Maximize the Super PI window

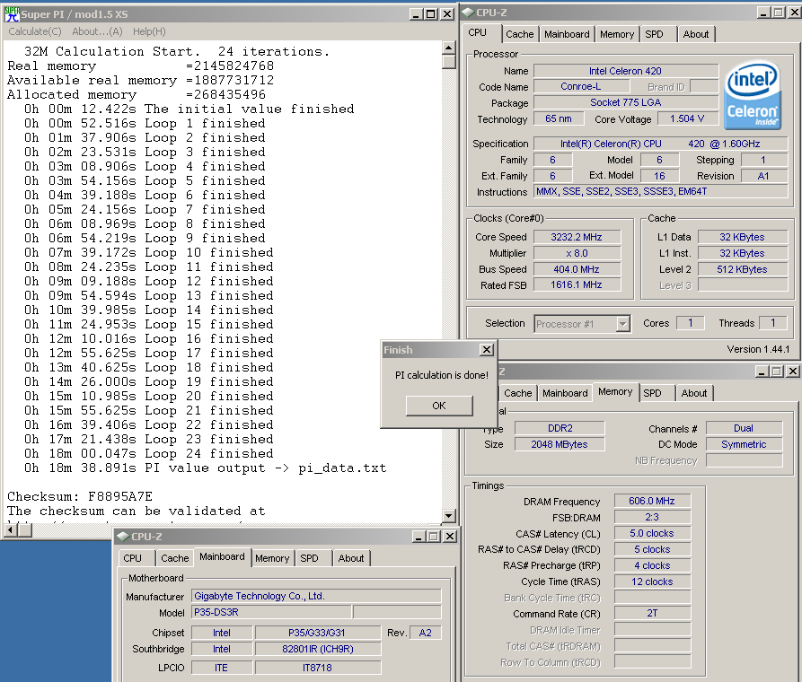(x=431, y=14)
